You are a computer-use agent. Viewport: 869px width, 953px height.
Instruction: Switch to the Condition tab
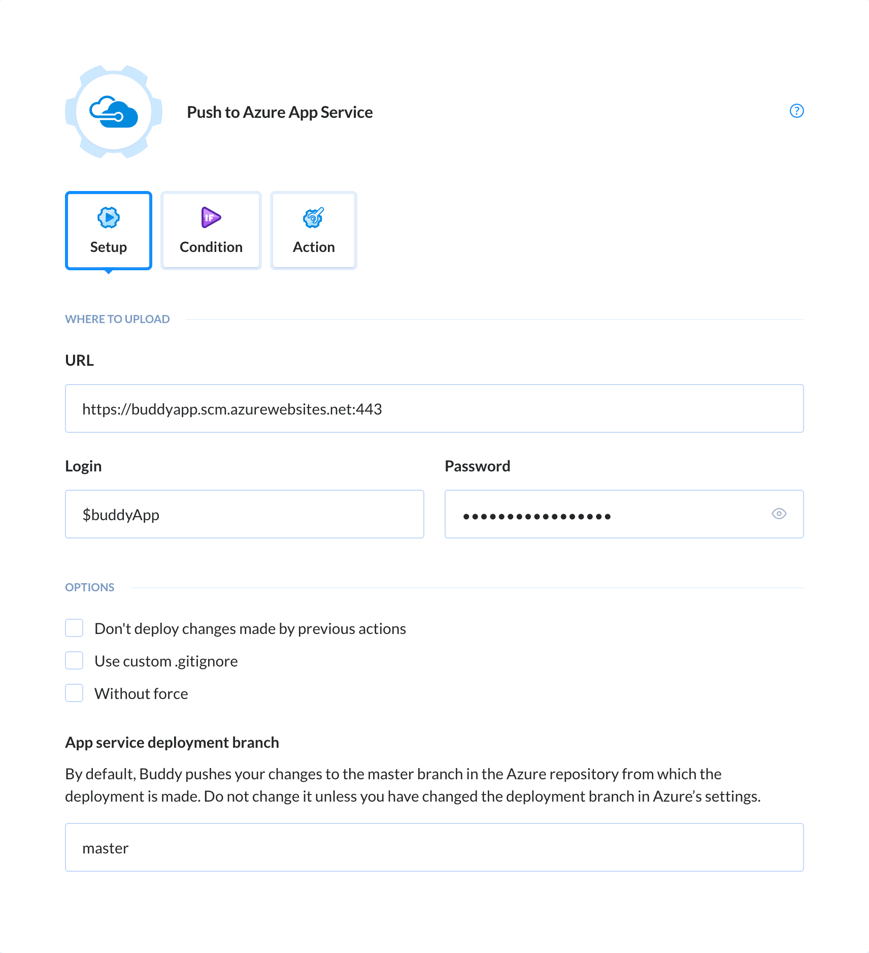click(210, 230)
